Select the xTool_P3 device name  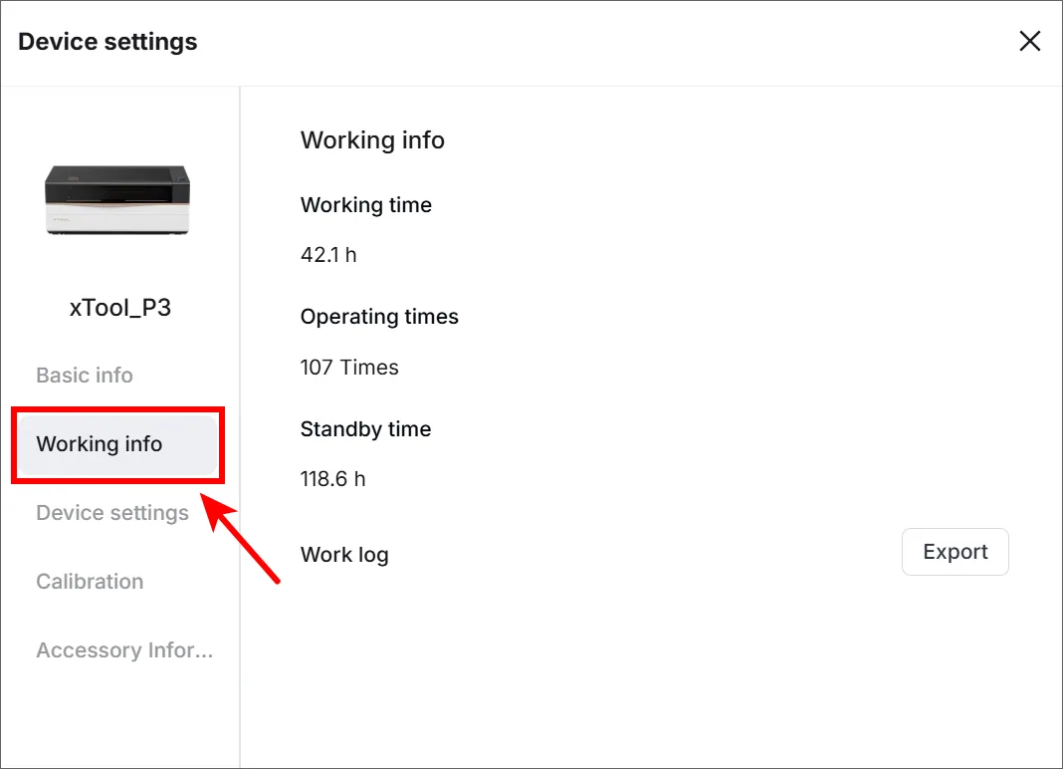tap(120, 308)
